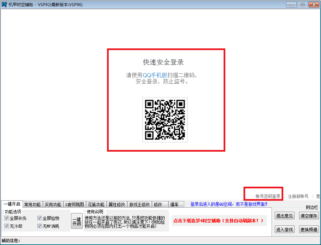Image resolution: width=321 pixels, height=245 pixels.
Task: Select the 游戏王修改 tab
Action: click(x=140, y=205)
